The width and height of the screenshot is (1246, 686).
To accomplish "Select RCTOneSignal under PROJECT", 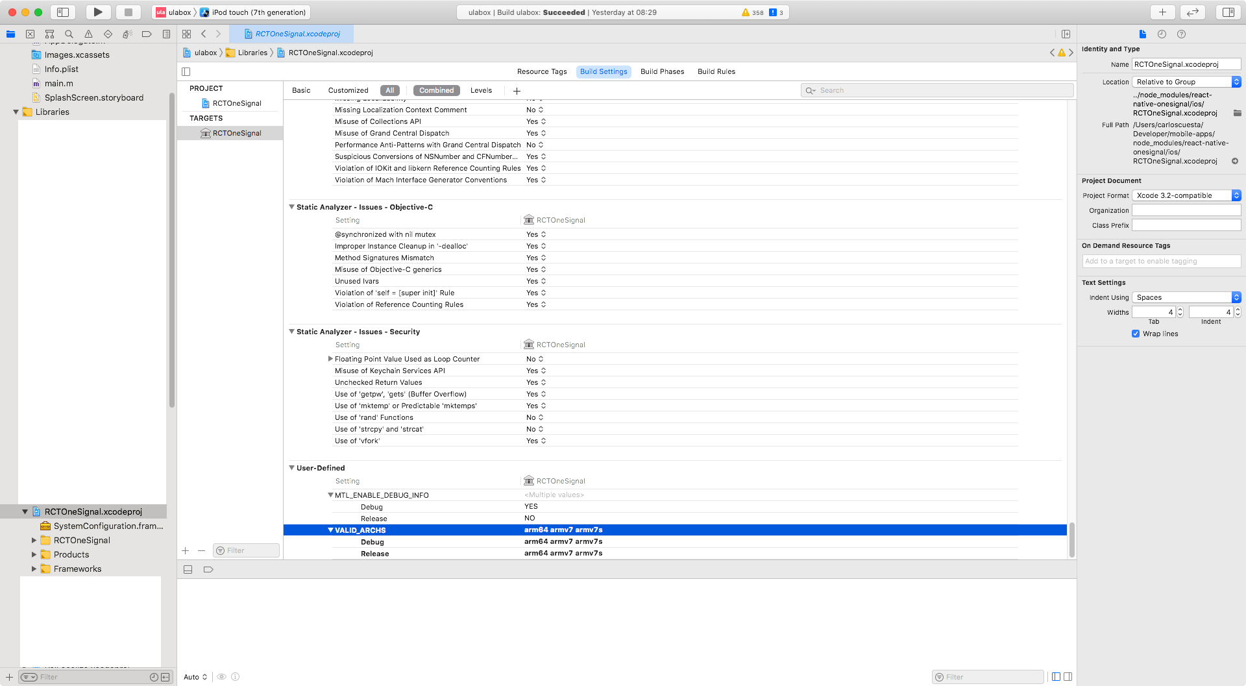I will (231, 103).
